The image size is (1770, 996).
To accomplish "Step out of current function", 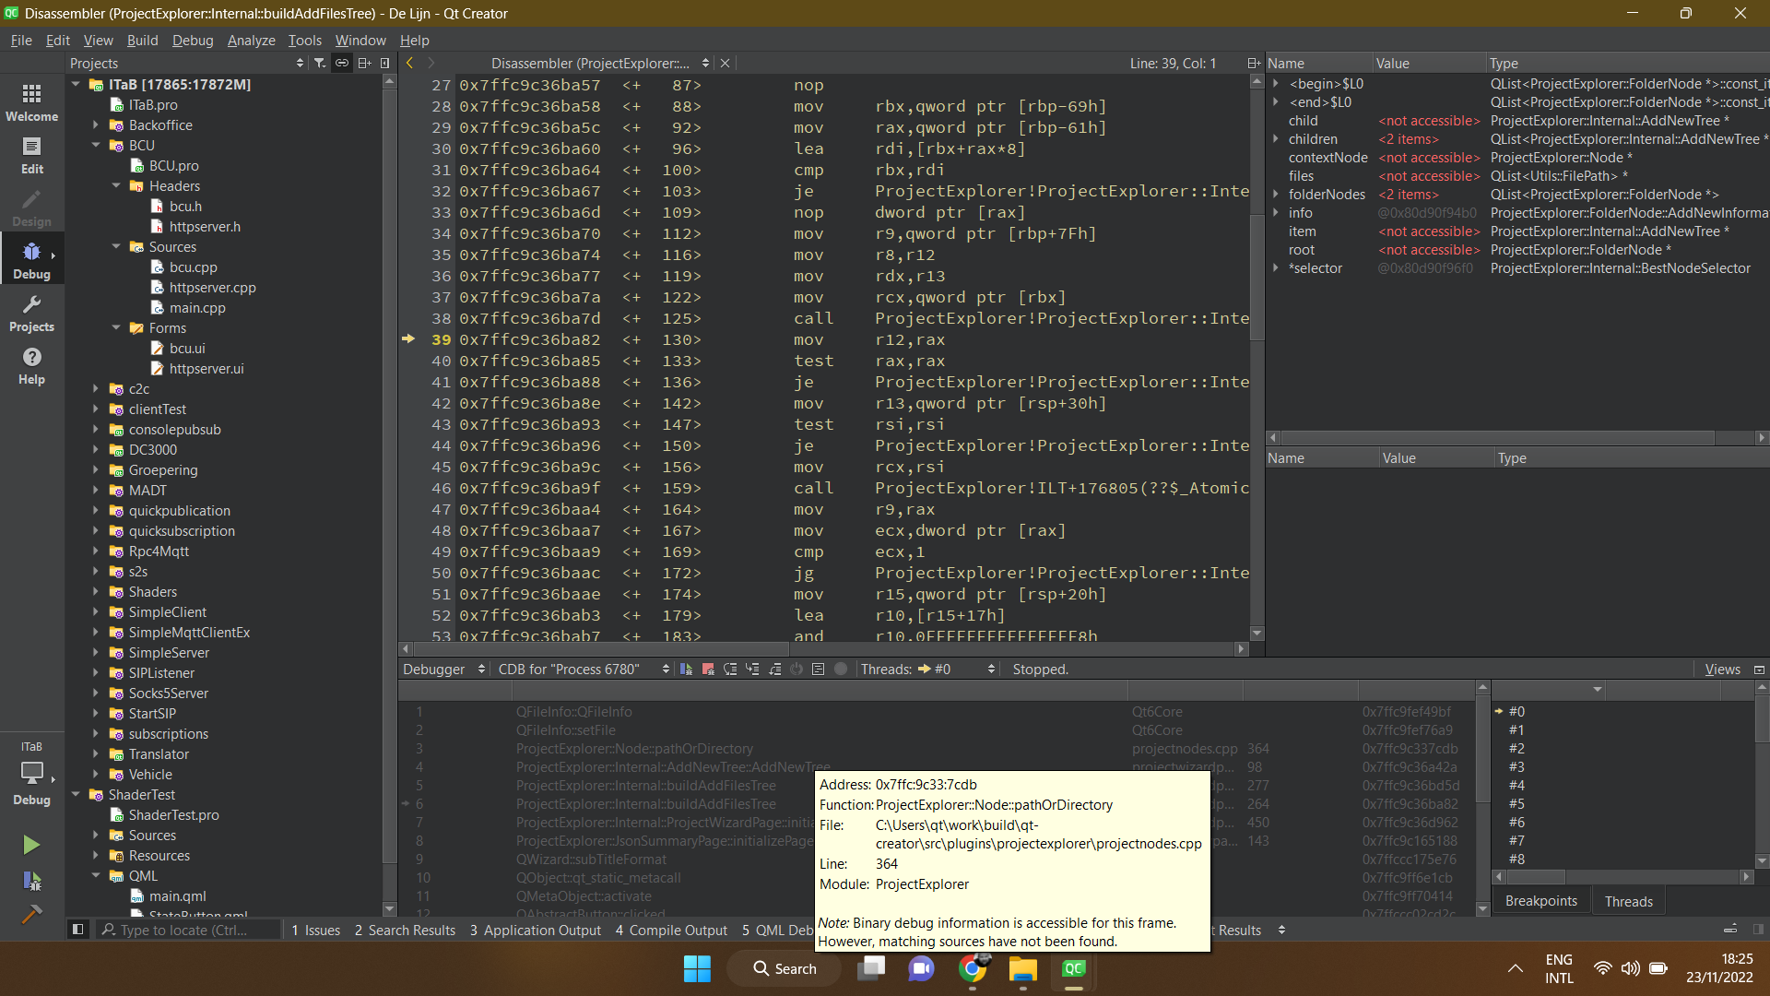I will 774,669.
